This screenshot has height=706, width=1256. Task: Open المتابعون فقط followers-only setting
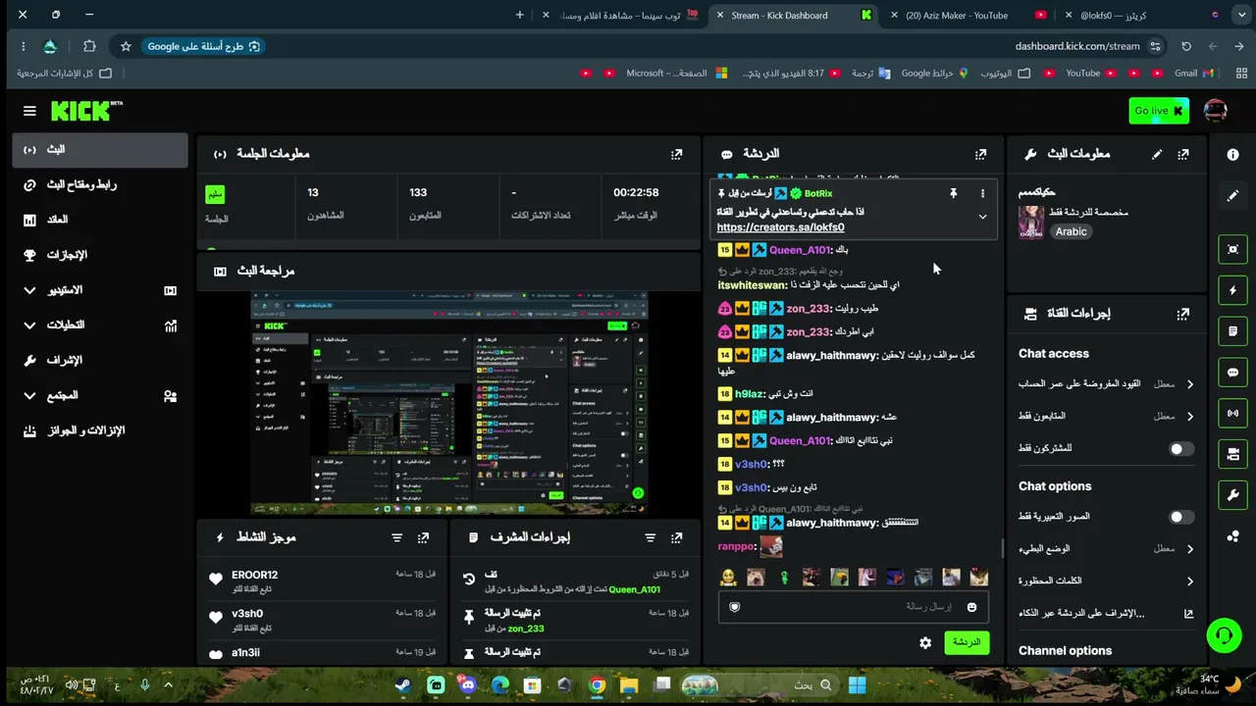(x=1106, y=416)
